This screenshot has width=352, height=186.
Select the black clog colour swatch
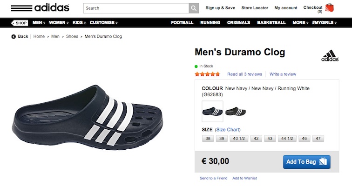pos(236,112)
